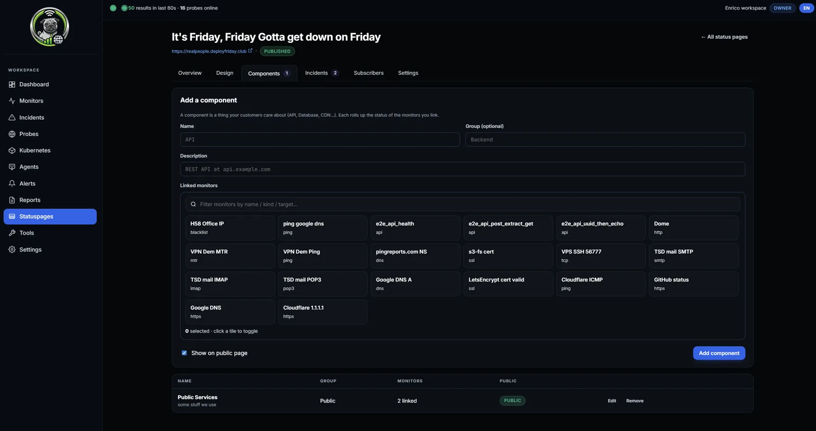This screenshot has height=431, width=816.
Task: Click the OWNER role badge
Action: point(782,8)
